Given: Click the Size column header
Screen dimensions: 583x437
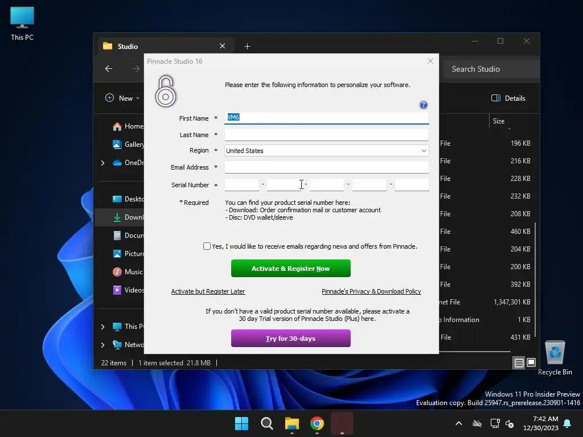Looking at the screenshot, I should click(x=499, y=121).
